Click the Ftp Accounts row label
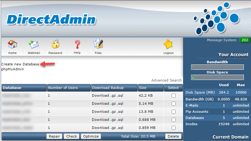The width and height of the screenshot is (251, 141). (x=197, y=112)
